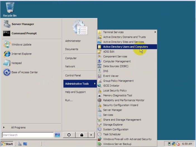Start Security Configuration Wizard
The image size is (196, 147).
point(127,105)
